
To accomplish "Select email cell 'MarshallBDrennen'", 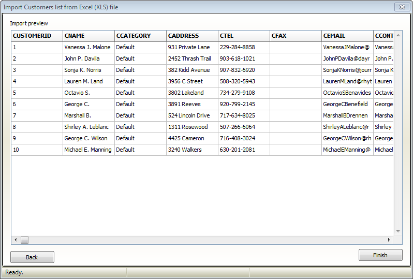I will click(x=347, y=115).
